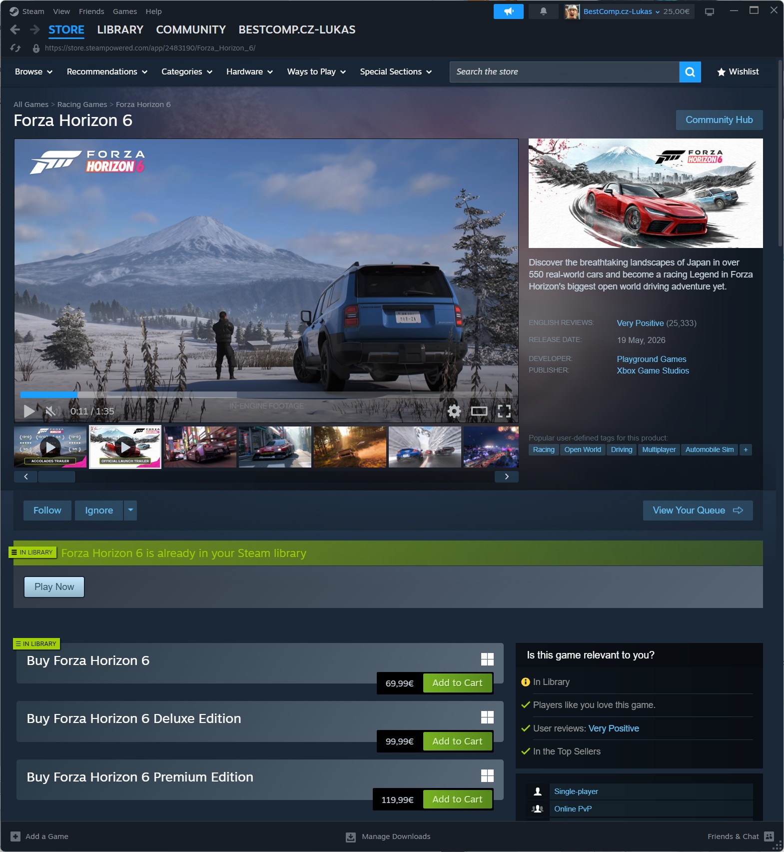This screenshot has height=852, width=784.
Task: Click the magnifier search button
Action: pyautogui.click(x=690, y=72)
